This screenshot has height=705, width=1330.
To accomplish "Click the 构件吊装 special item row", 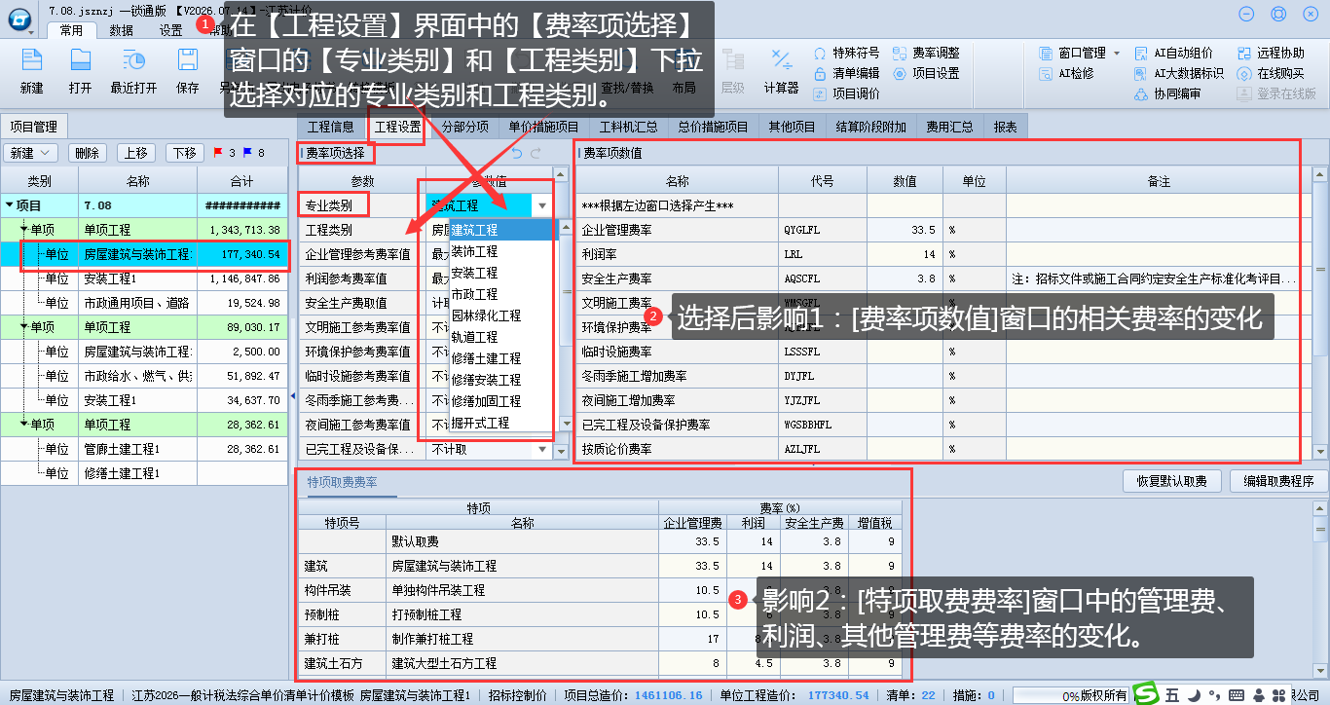I will point(600,590).
